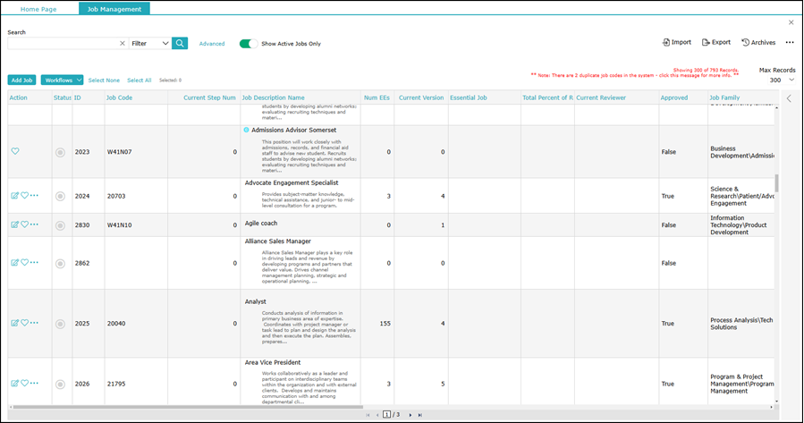This screenshot has width=804, height=423.
Task: Open more actions for job 2830
Action: (34, 224)
